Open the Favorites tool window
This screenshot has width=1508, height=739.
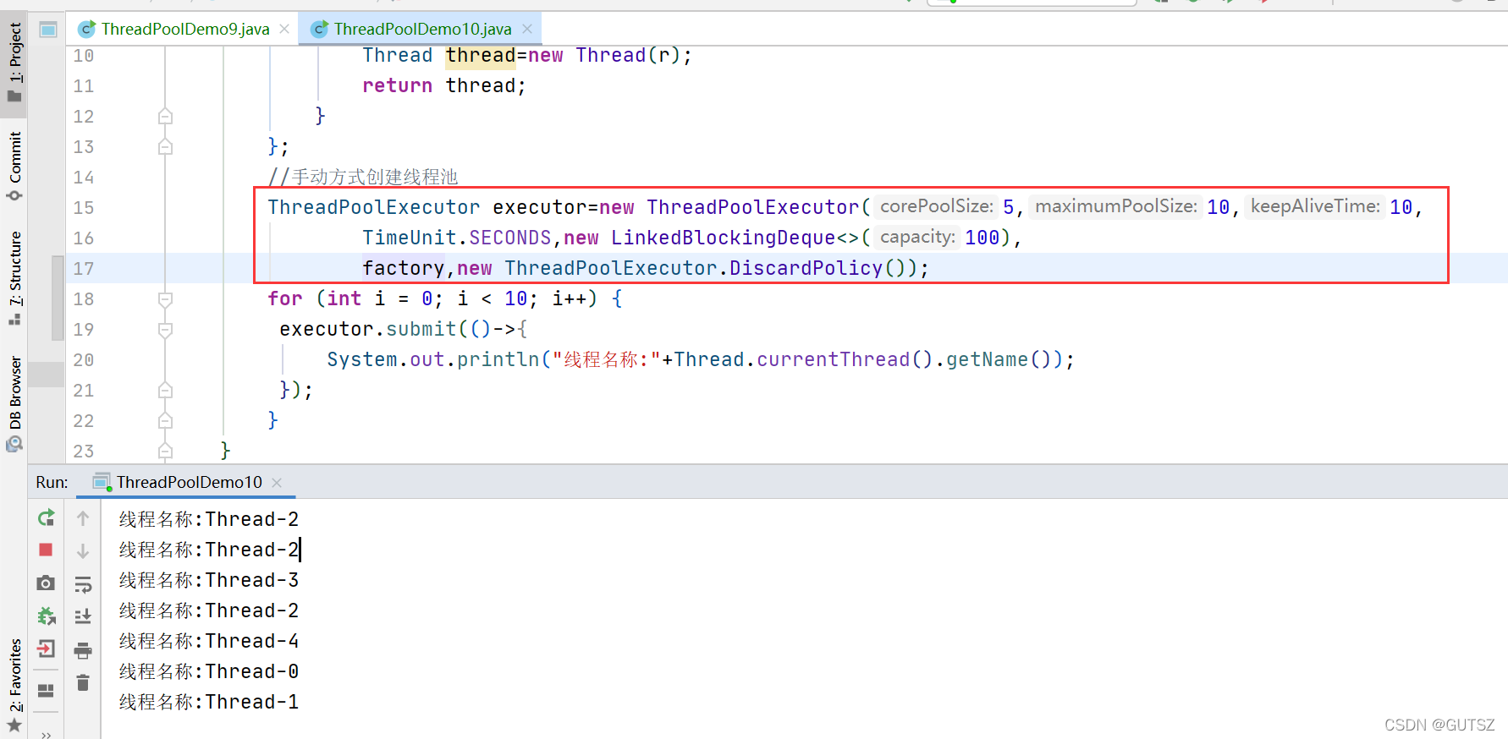[x=14, y=685]
